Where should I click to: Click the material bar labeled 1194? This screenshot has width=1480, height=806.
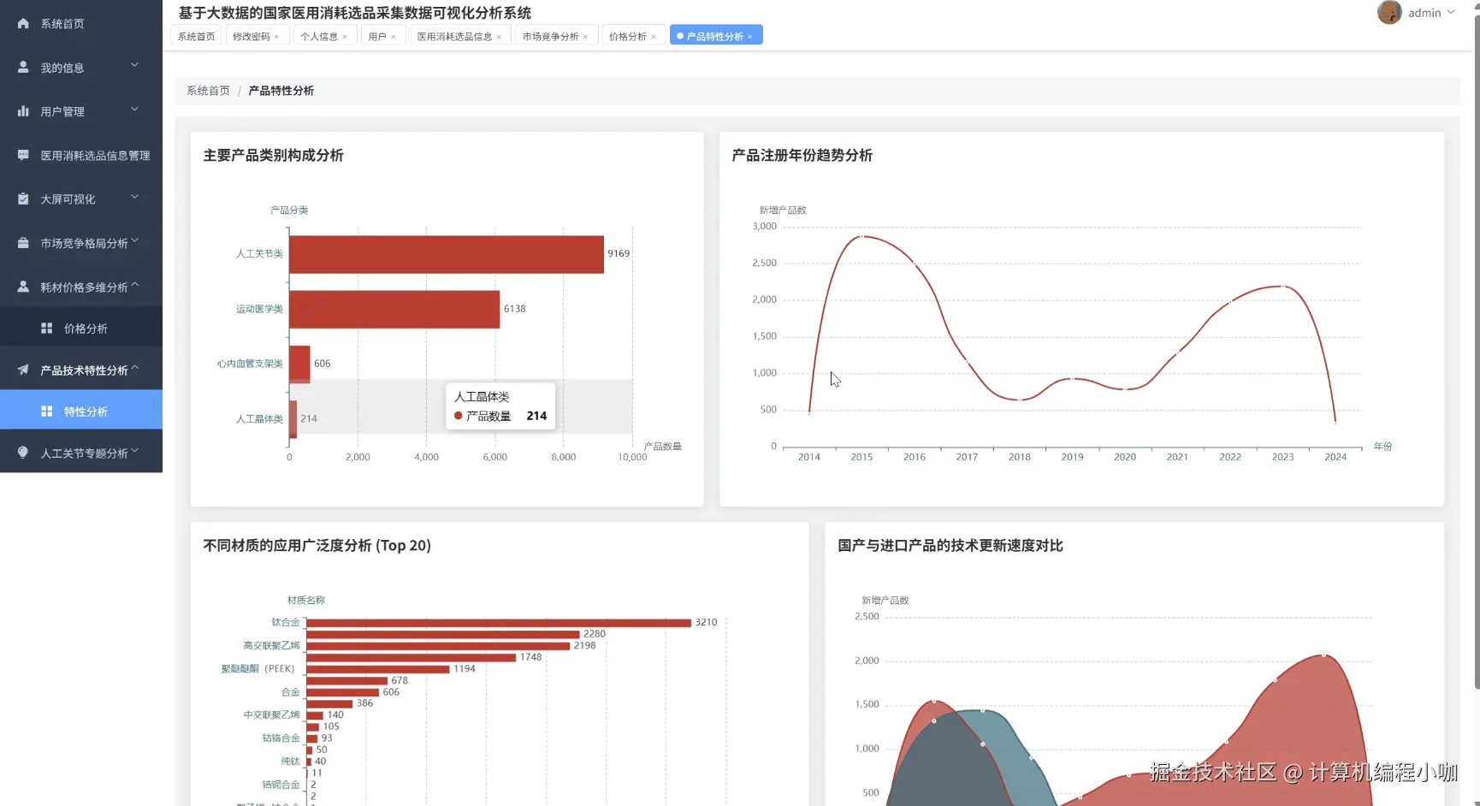click(378, 669)
